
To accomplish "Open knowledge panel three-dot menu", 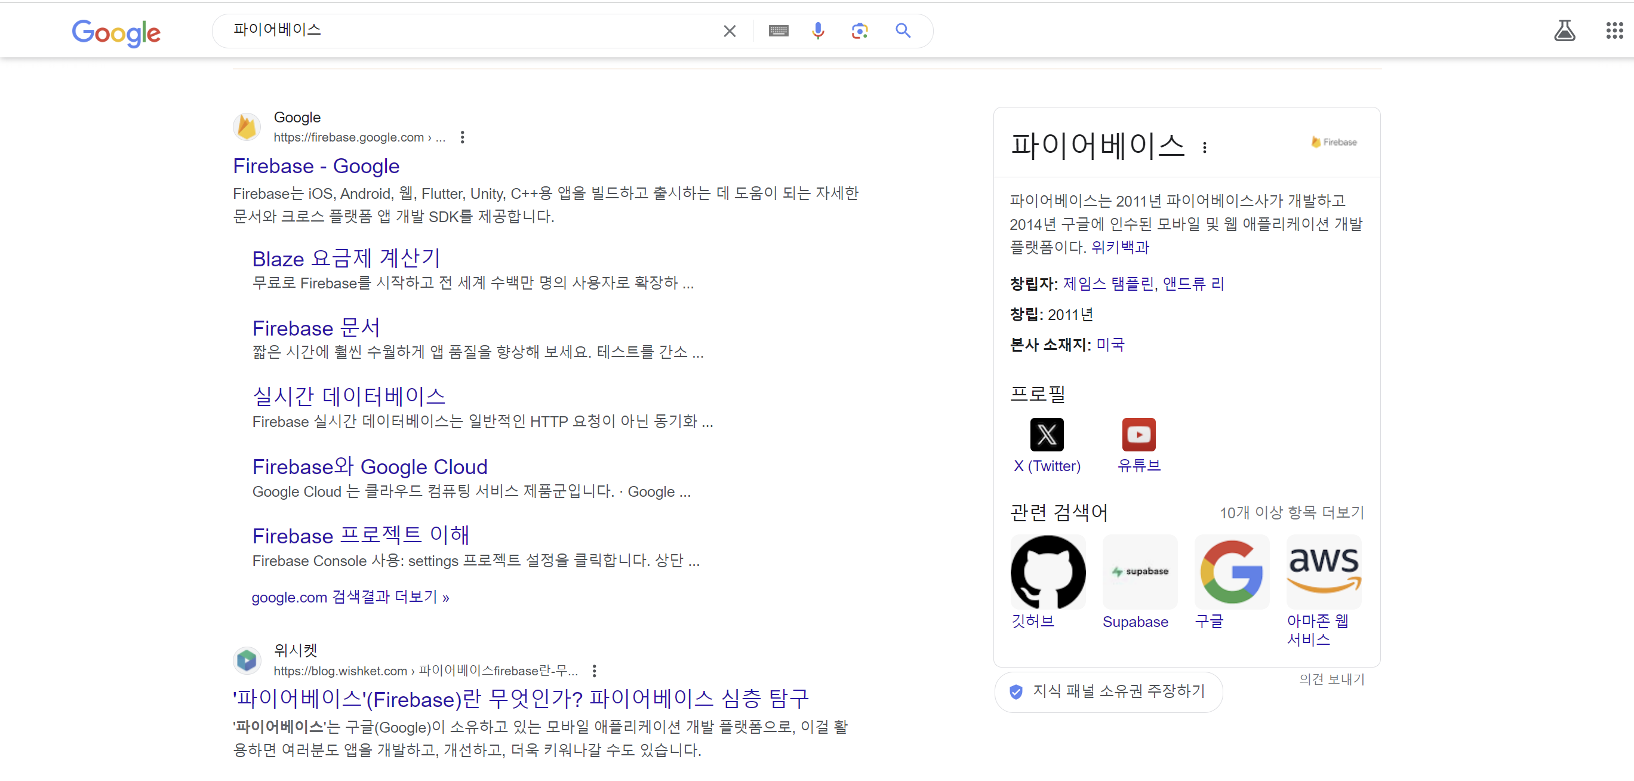I will point(1204,148).
